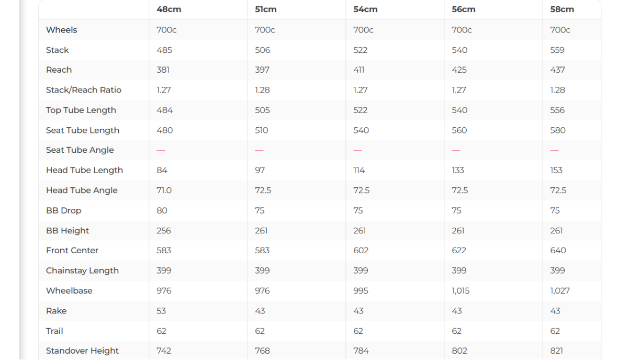Screen dimensions: 640x360
Task: Click the 71.0 head tube angle value
Action: (x=164, y=190)
